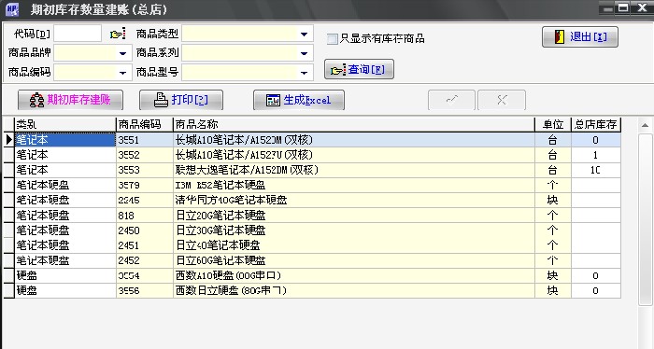Image resolution: width=654 pixels, height=349 pixels.
Task: Maximize the 期初库存数量建账 window
Action: [623, 7]
